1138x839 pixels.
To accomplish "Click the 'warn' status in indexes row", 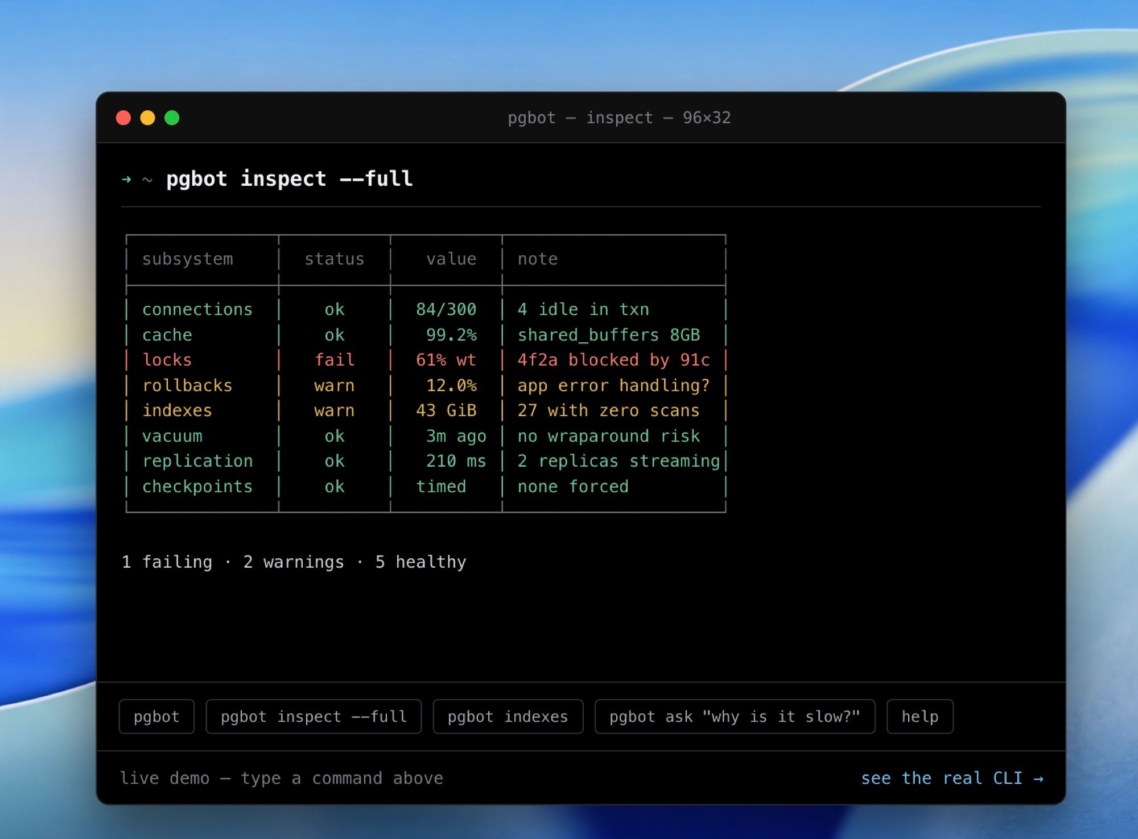I will pyautogui.click(x=335, y=410).
